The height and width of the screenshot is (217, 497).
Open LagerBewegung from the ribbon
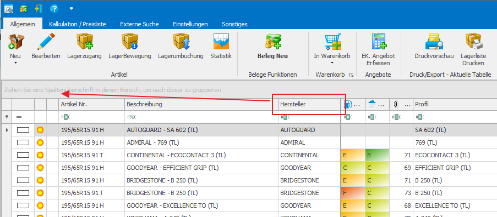tap(130, 47)
